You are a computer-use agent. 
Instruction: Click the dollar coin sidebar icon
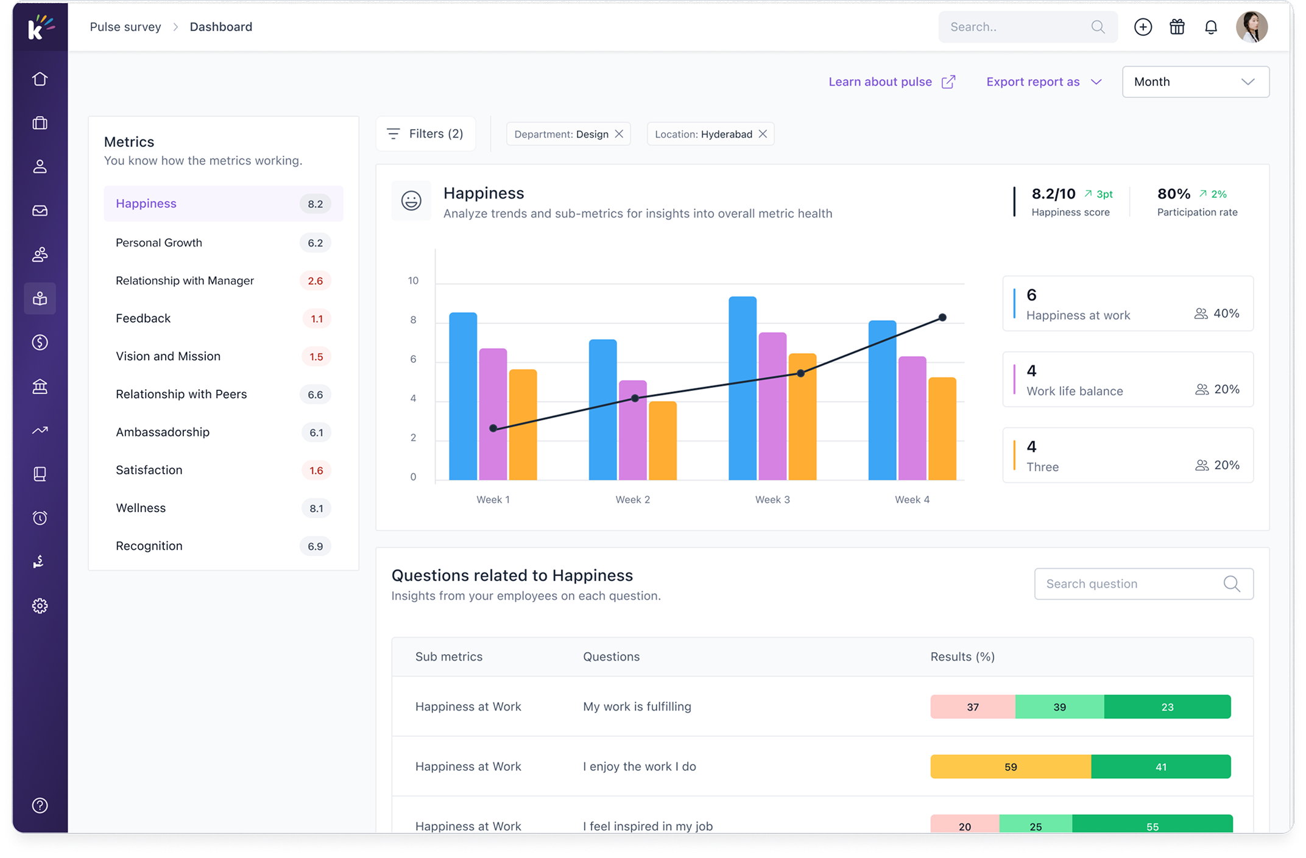coord(40,342)
